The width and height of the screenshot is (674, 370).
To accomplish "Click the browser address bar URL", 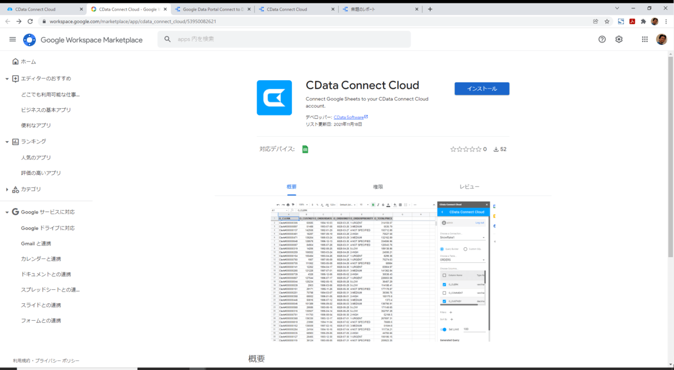I will (x=133, y=21).
